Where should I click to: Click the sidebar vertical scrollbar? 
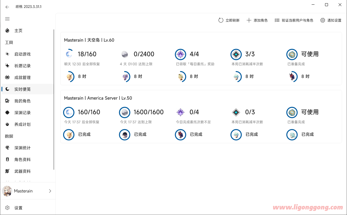tap(54, 100)
